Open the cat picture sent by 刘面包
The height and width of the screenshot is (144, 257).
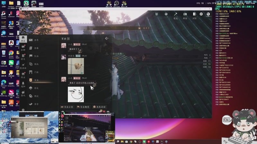tap(76, 66)
